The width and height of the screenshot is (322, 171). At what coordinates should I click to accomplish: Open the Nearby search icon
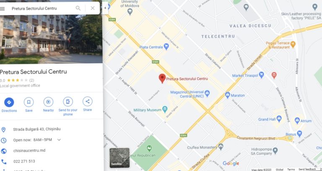pyautogui.click(x=48, y=102)
